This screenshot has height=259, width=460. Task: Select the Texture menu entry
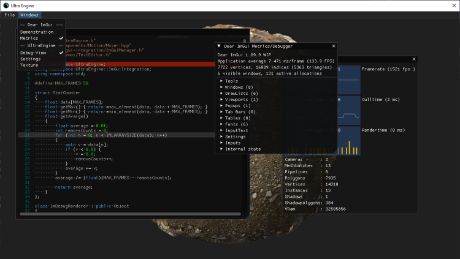(29, 65)
